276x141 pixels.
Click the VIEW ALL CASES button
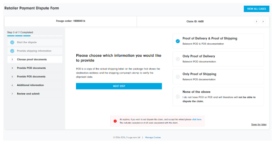(x=256, y=9)
